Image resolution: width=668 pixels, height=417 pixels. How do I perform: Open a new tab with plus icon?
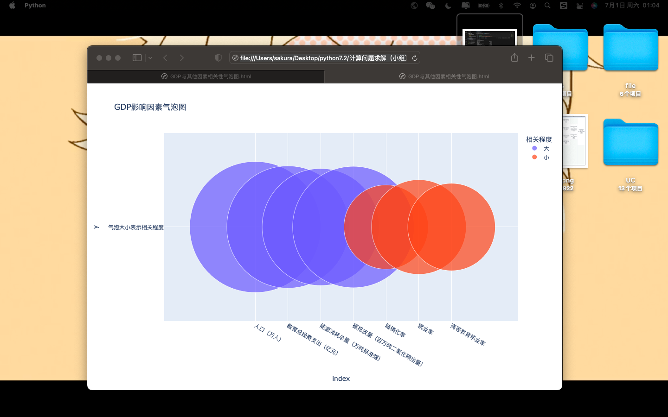(532, 57)
